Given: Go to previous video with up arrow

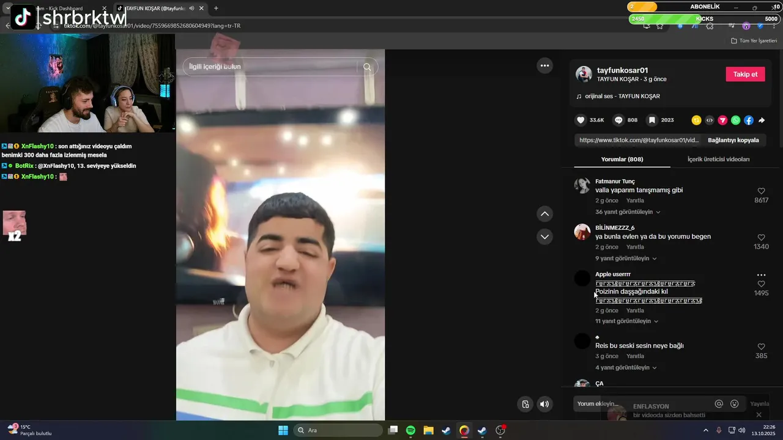Looking at the screenshot, I should 544,214.
